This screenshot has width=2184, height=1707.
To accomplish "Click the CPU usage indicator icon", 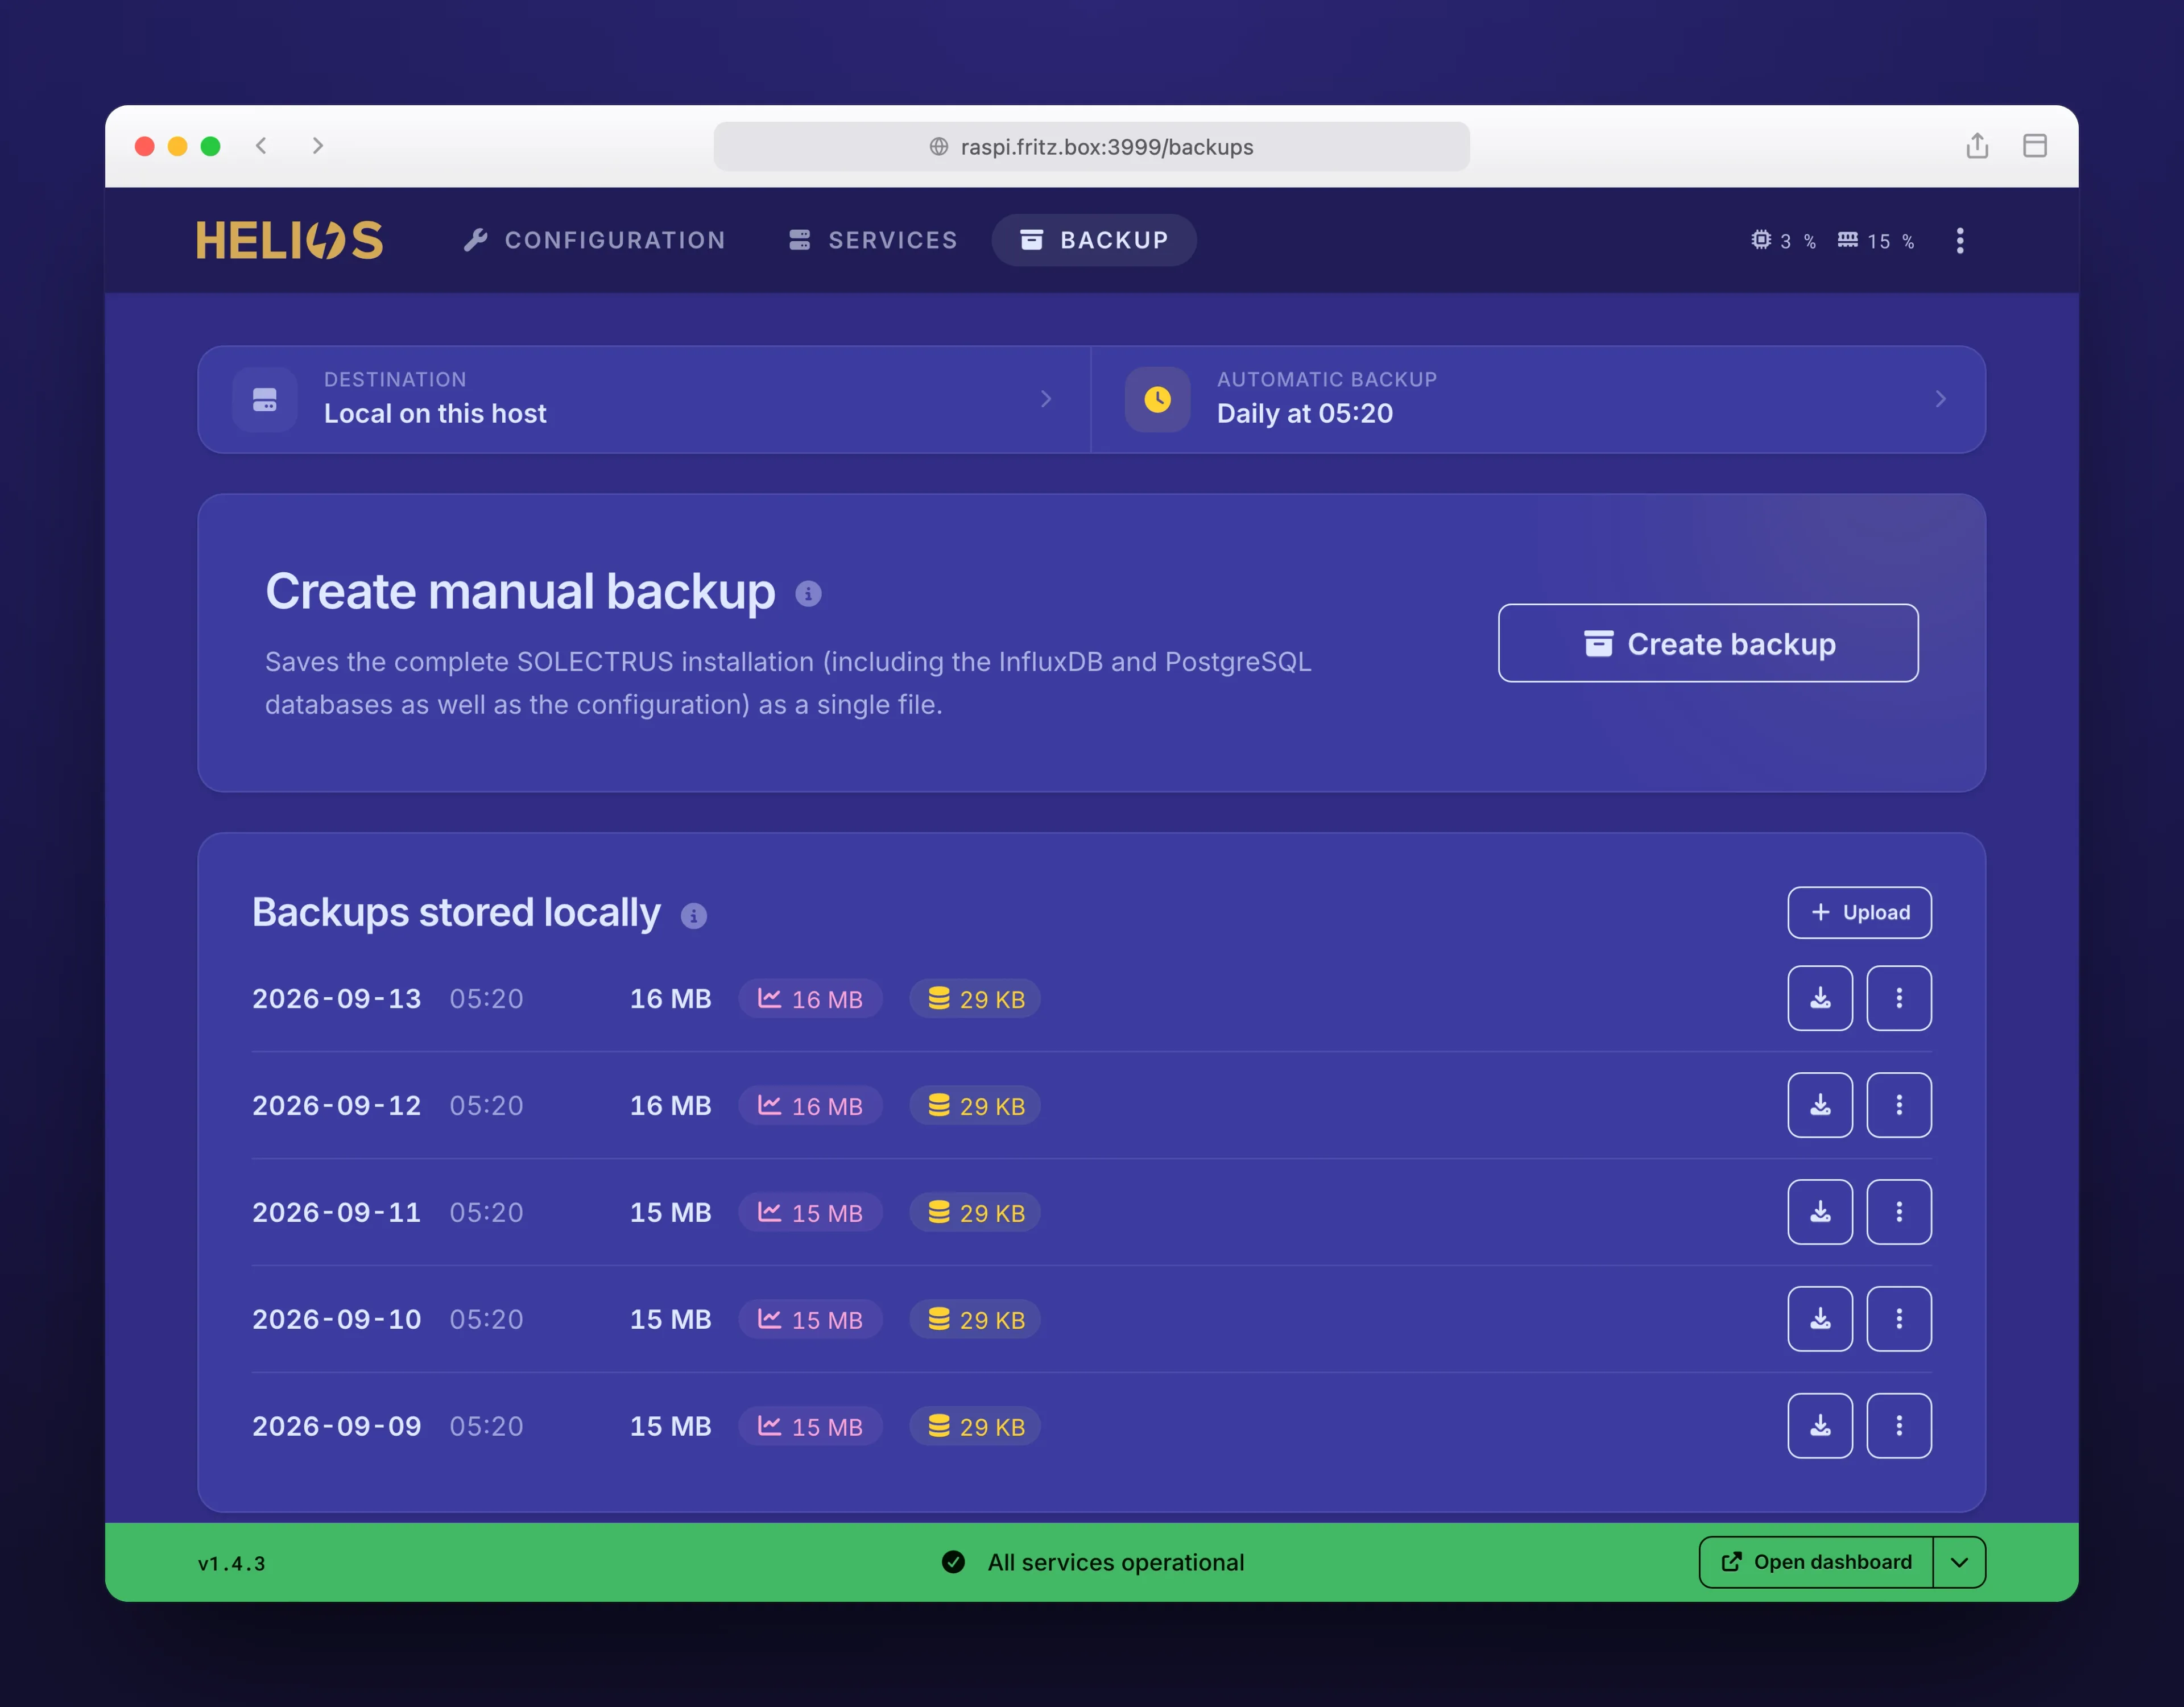I will tap(1761, 240).
